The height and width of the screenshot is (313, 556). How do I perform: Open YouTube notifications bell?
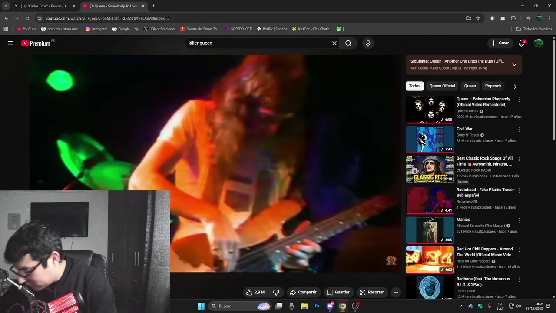pyautogui.click(x=522, y=43)
